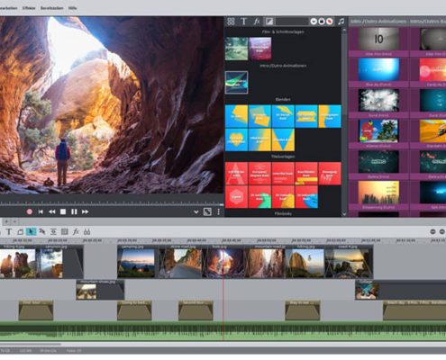Click the chapter marker icon in timeline toolbar

pos(20,231)
